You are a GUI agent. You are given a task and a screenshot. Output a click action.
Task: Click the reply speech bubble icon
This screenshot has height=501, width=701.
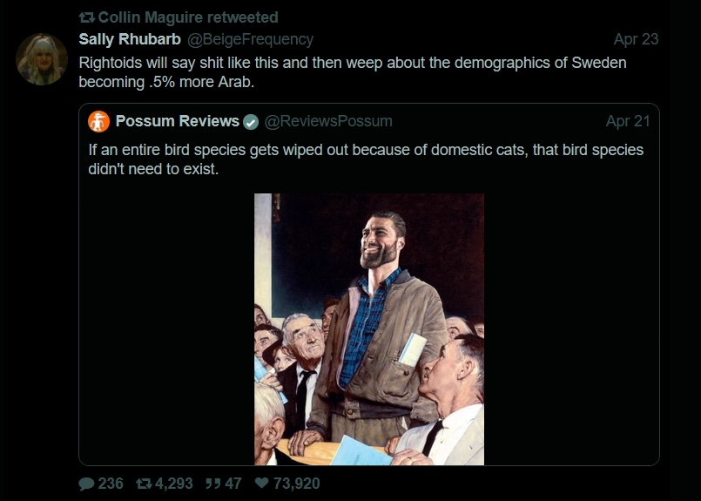tap(85, 483)
